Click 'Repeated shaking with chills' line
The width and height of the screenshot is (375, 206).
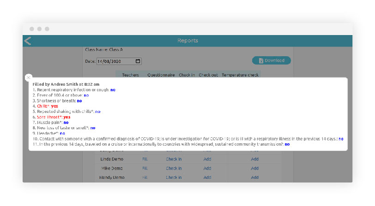click(x=67, y=112)
